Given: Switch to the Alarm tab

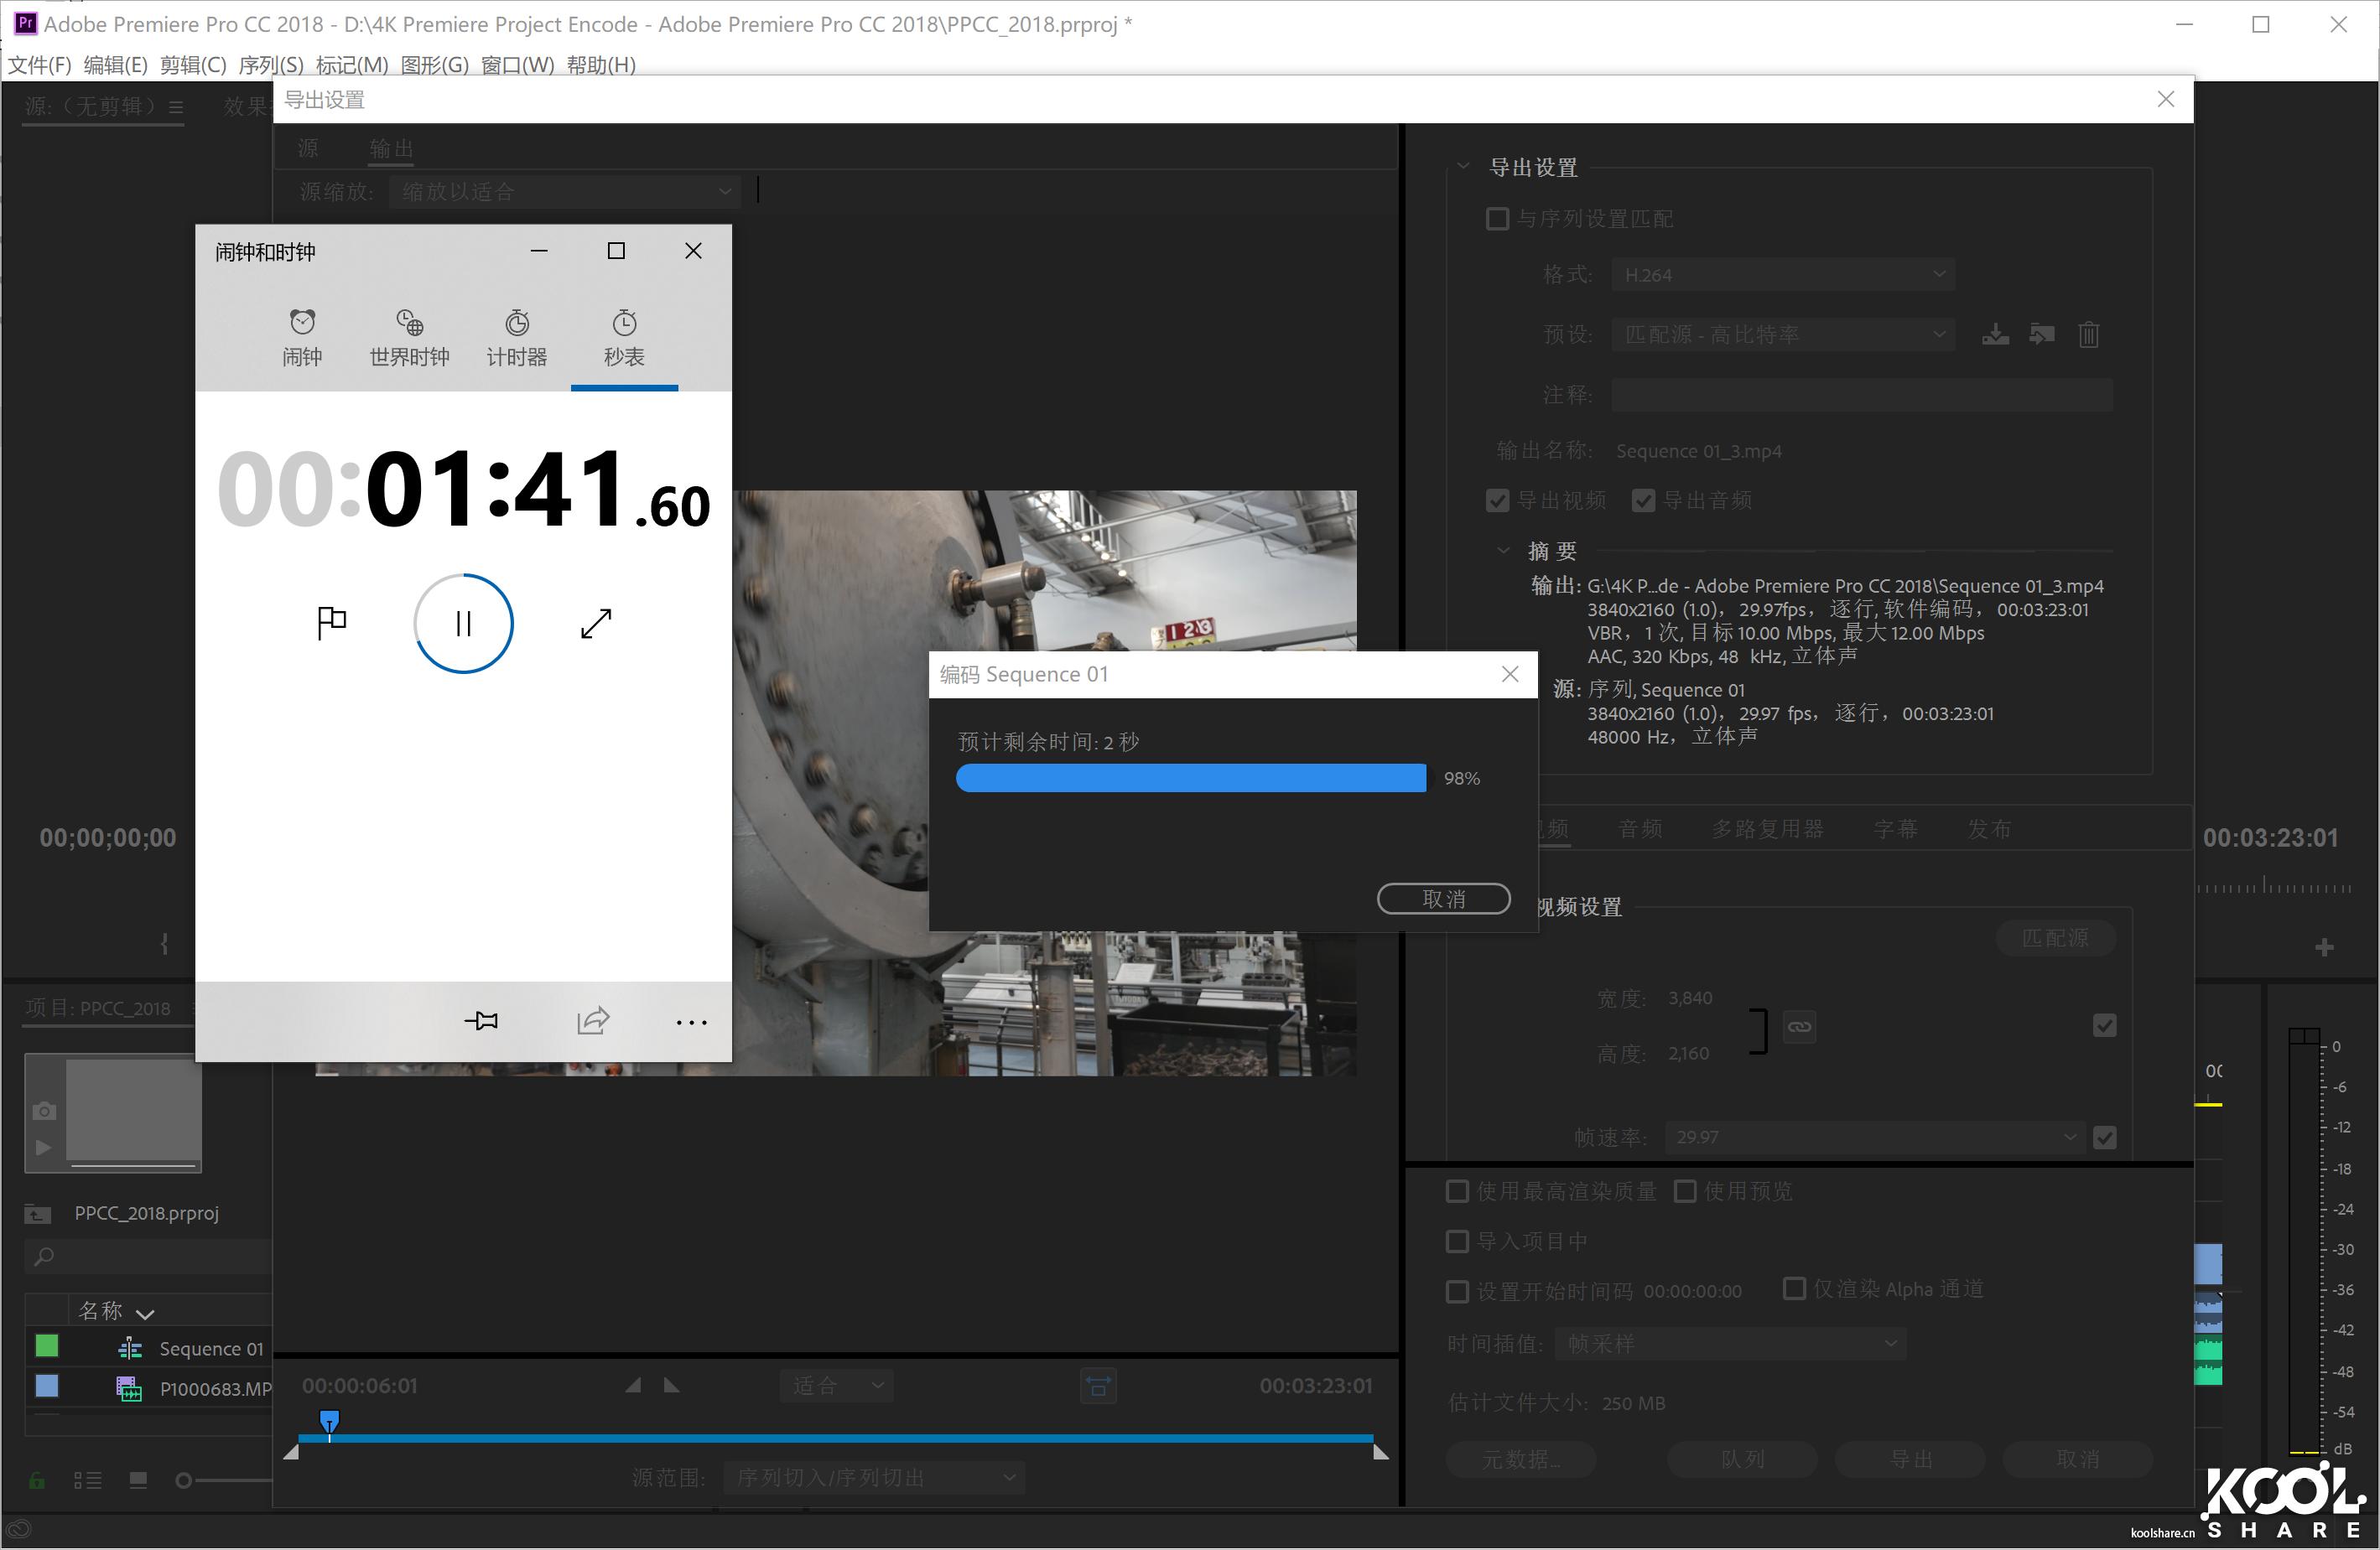Looking at the screenshot, I should point(302,338).
